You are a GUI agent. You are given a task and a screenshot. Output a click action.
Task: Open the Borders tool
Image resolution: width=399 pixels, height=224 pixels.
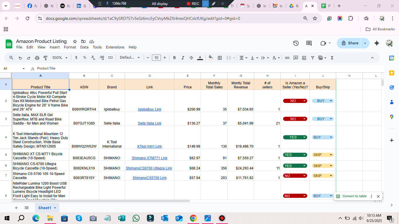coord(220,58)
